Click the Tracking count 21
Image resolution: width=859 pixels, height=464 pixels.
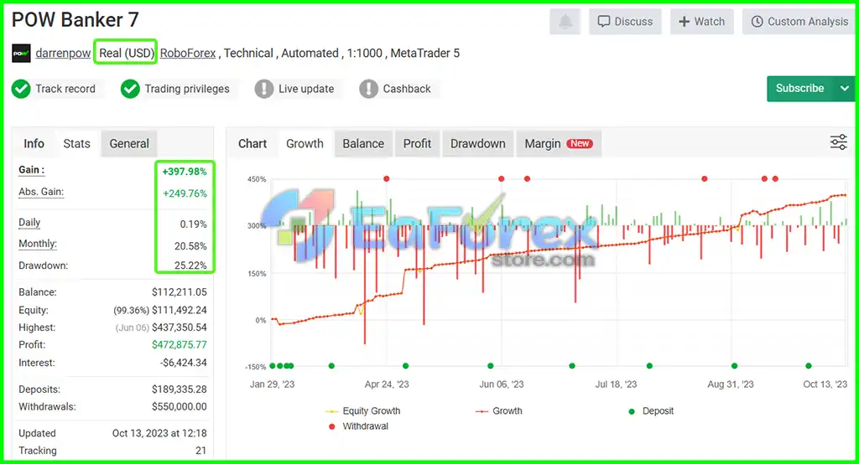pyautogui.click(x=200, y=451)
